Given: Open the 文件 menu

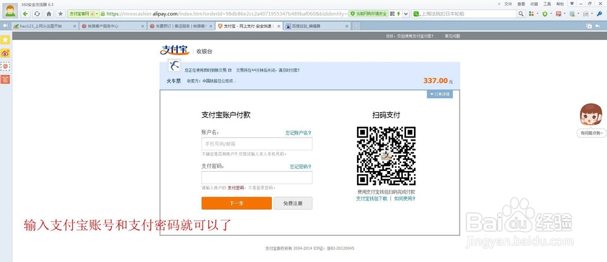Looking at the screenshot, I should pyautogui.click(x=508, y=4).
